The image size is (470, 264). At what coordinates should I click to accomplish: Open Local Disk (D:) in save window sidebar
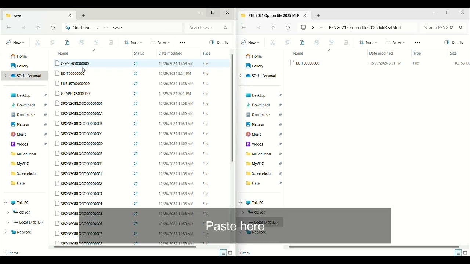31,222
